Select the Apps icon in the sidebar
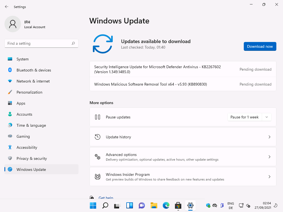 (x=10, y=103)
